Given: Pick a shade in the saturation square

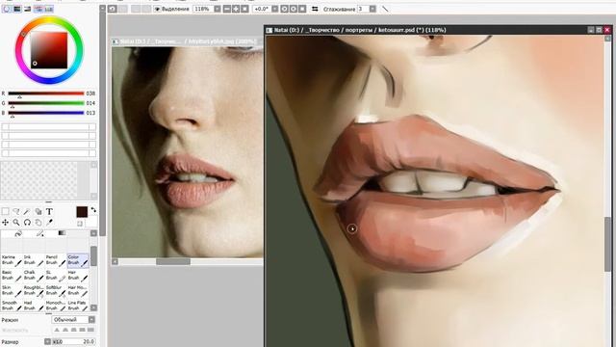Looking at the screenshot, I should click(x=49, y=50).
